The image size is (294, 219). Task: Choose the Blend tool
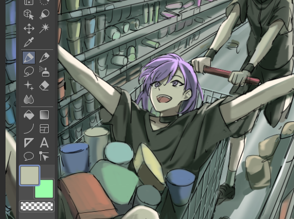(29, 99)
